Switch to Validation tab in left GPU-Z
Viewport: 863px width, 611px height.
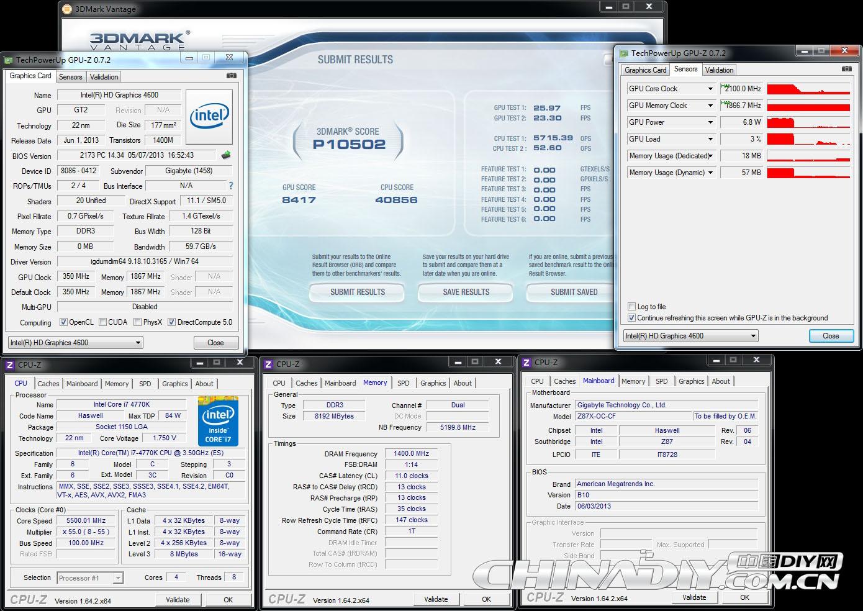tap(104, 77)
